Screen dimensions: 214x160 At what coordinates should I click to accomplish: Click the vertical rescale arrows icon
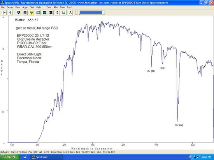pos(58,13)
